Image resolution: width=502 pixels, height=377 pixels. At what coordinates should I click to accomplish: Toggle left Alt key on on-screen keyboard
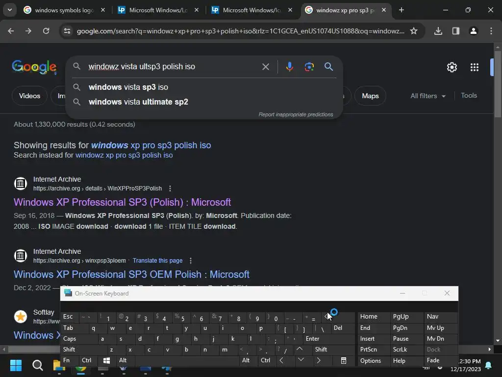tap(125, 360)
